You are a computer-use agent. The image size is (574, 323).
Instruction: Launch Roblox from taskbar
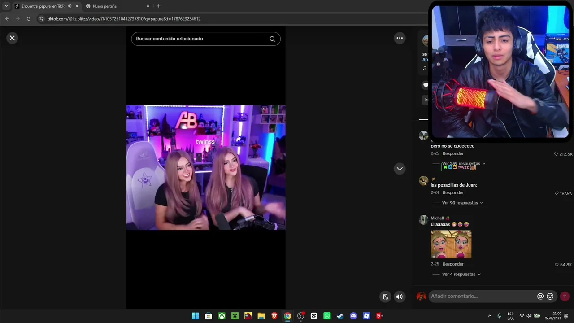click(x=366, y=316)
